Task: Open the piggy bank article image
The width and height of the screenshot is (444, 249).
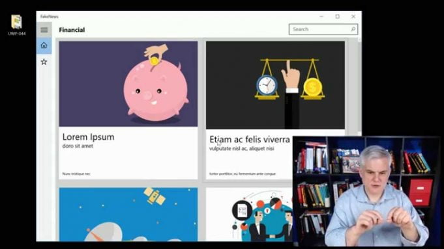Action: pos(128,84)
